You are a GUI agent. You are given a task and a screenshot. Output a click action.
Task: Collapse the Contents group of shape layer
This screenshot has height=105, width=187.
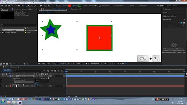tap(11, 78)
